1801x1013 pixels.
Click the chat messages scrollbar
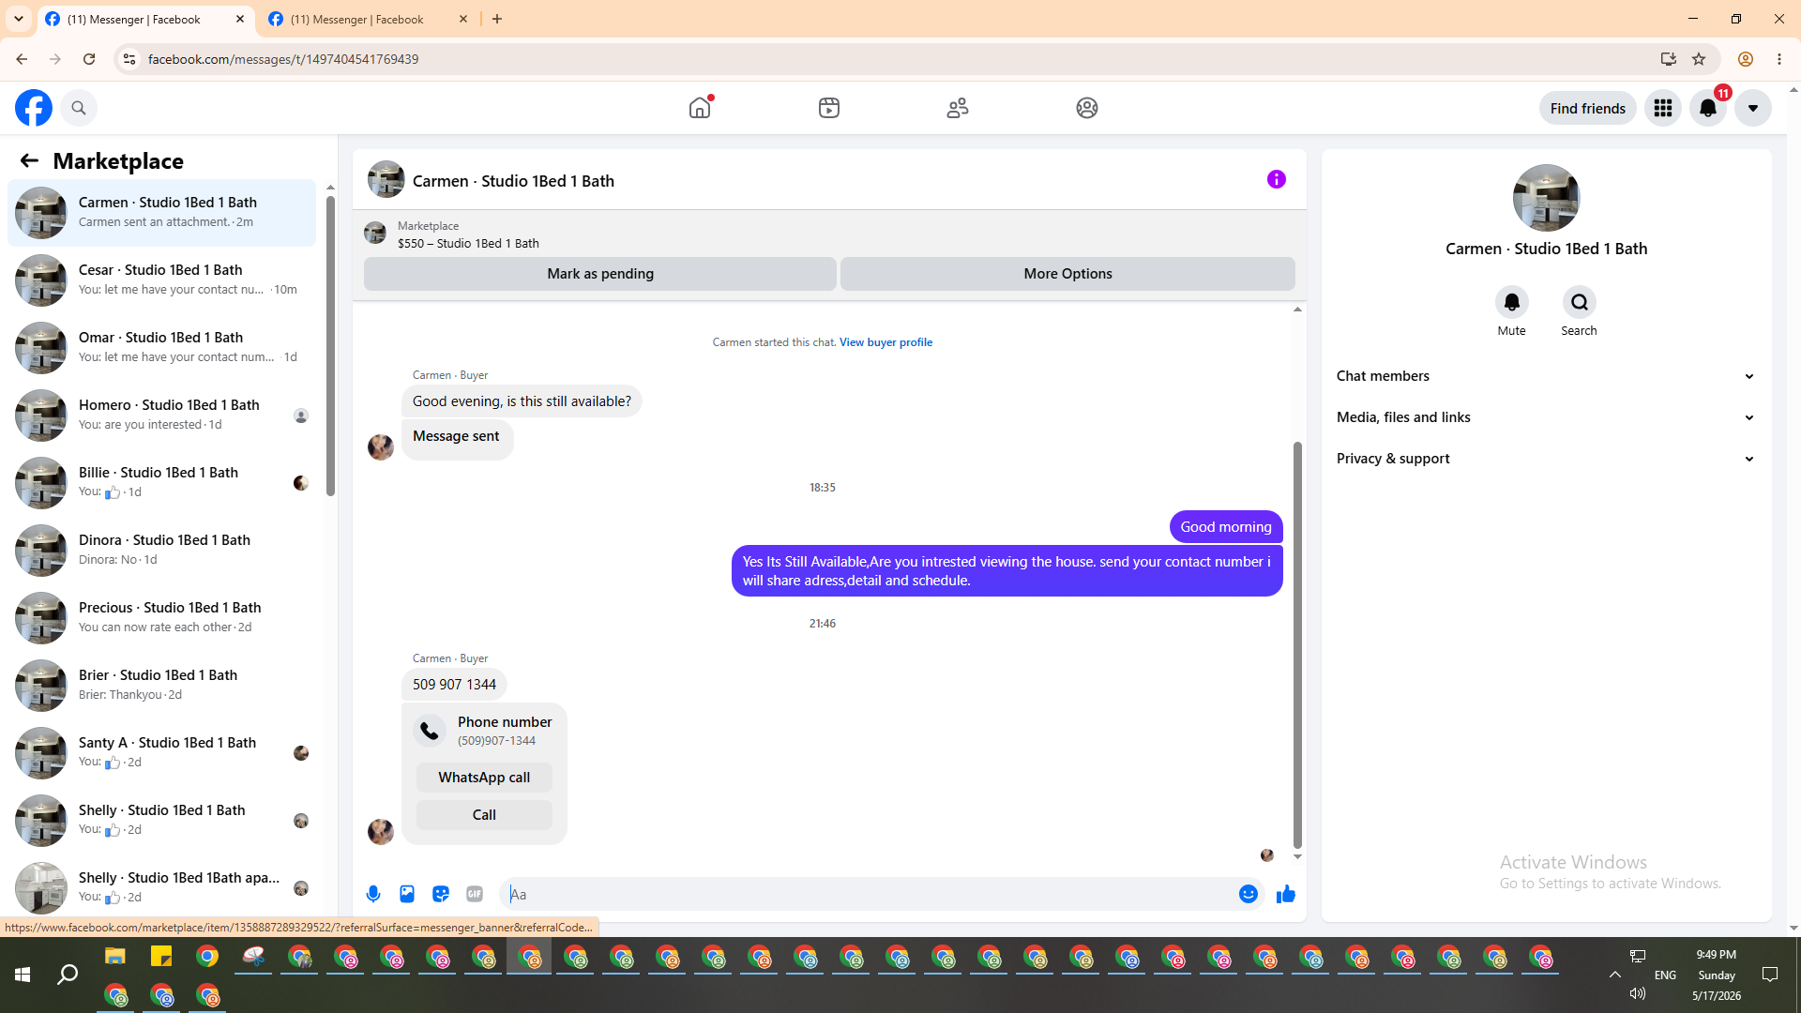[1297, 645]
